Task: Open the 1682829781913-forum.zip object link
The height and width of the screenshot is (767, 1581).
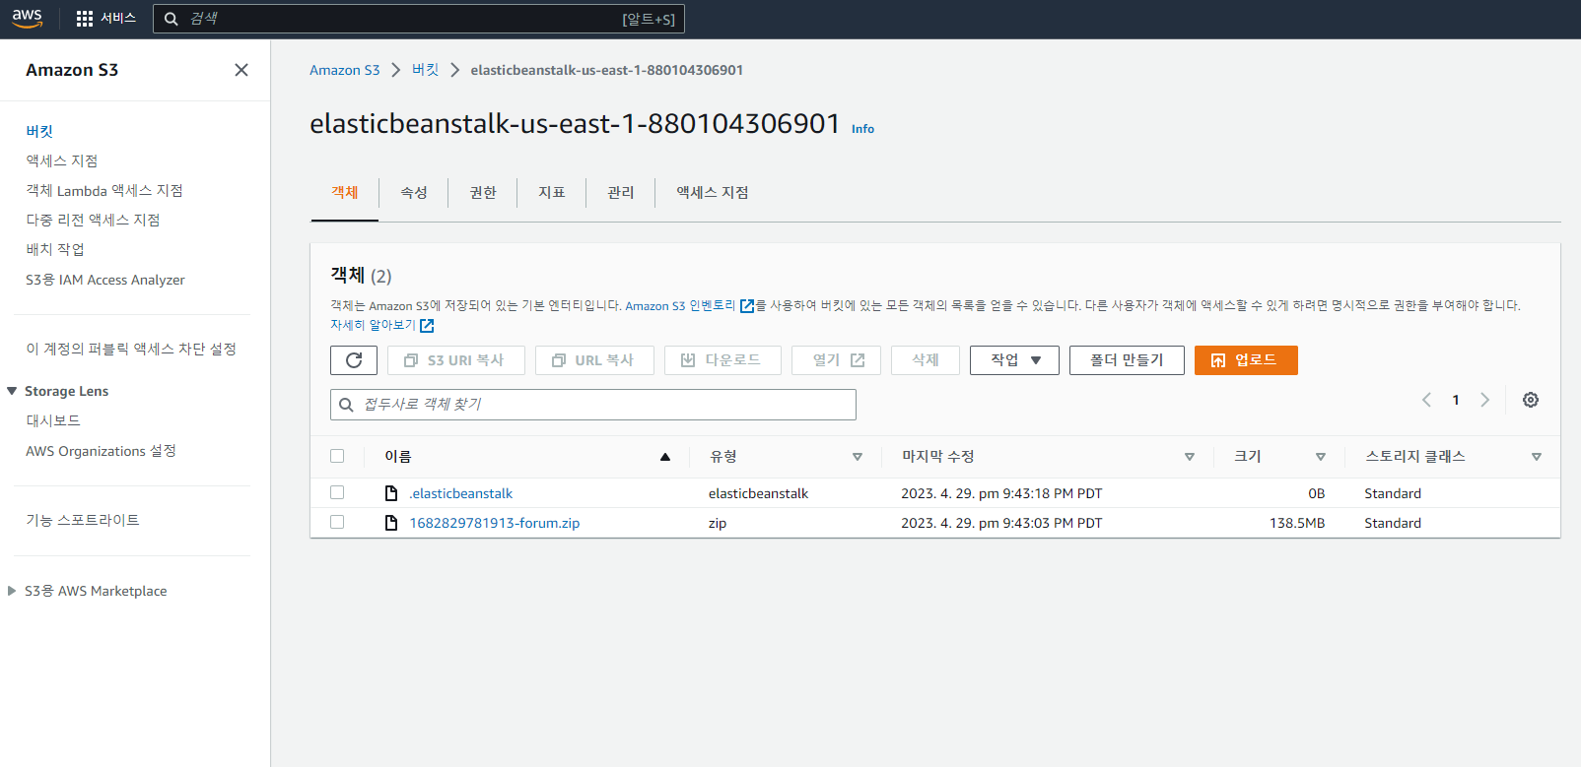Action: point(495,523)
